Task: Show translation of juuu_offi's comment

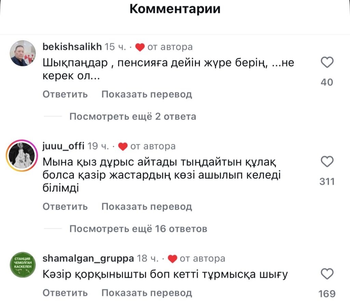Action: tap(147, 207)
